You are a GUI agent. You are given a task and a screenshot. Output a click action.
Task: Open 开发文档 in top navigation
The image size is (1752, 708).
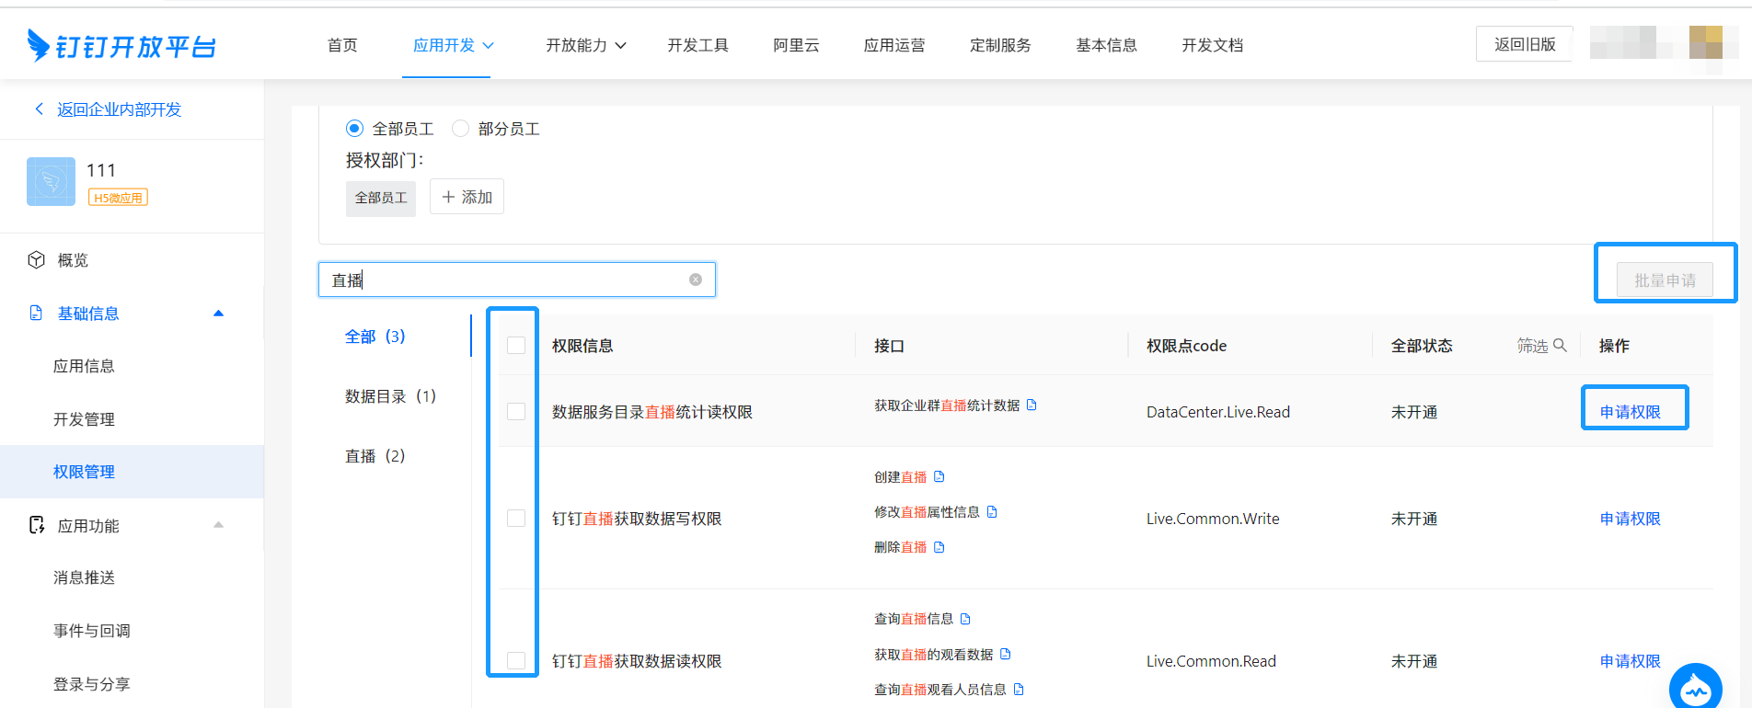pos(1212,45)
